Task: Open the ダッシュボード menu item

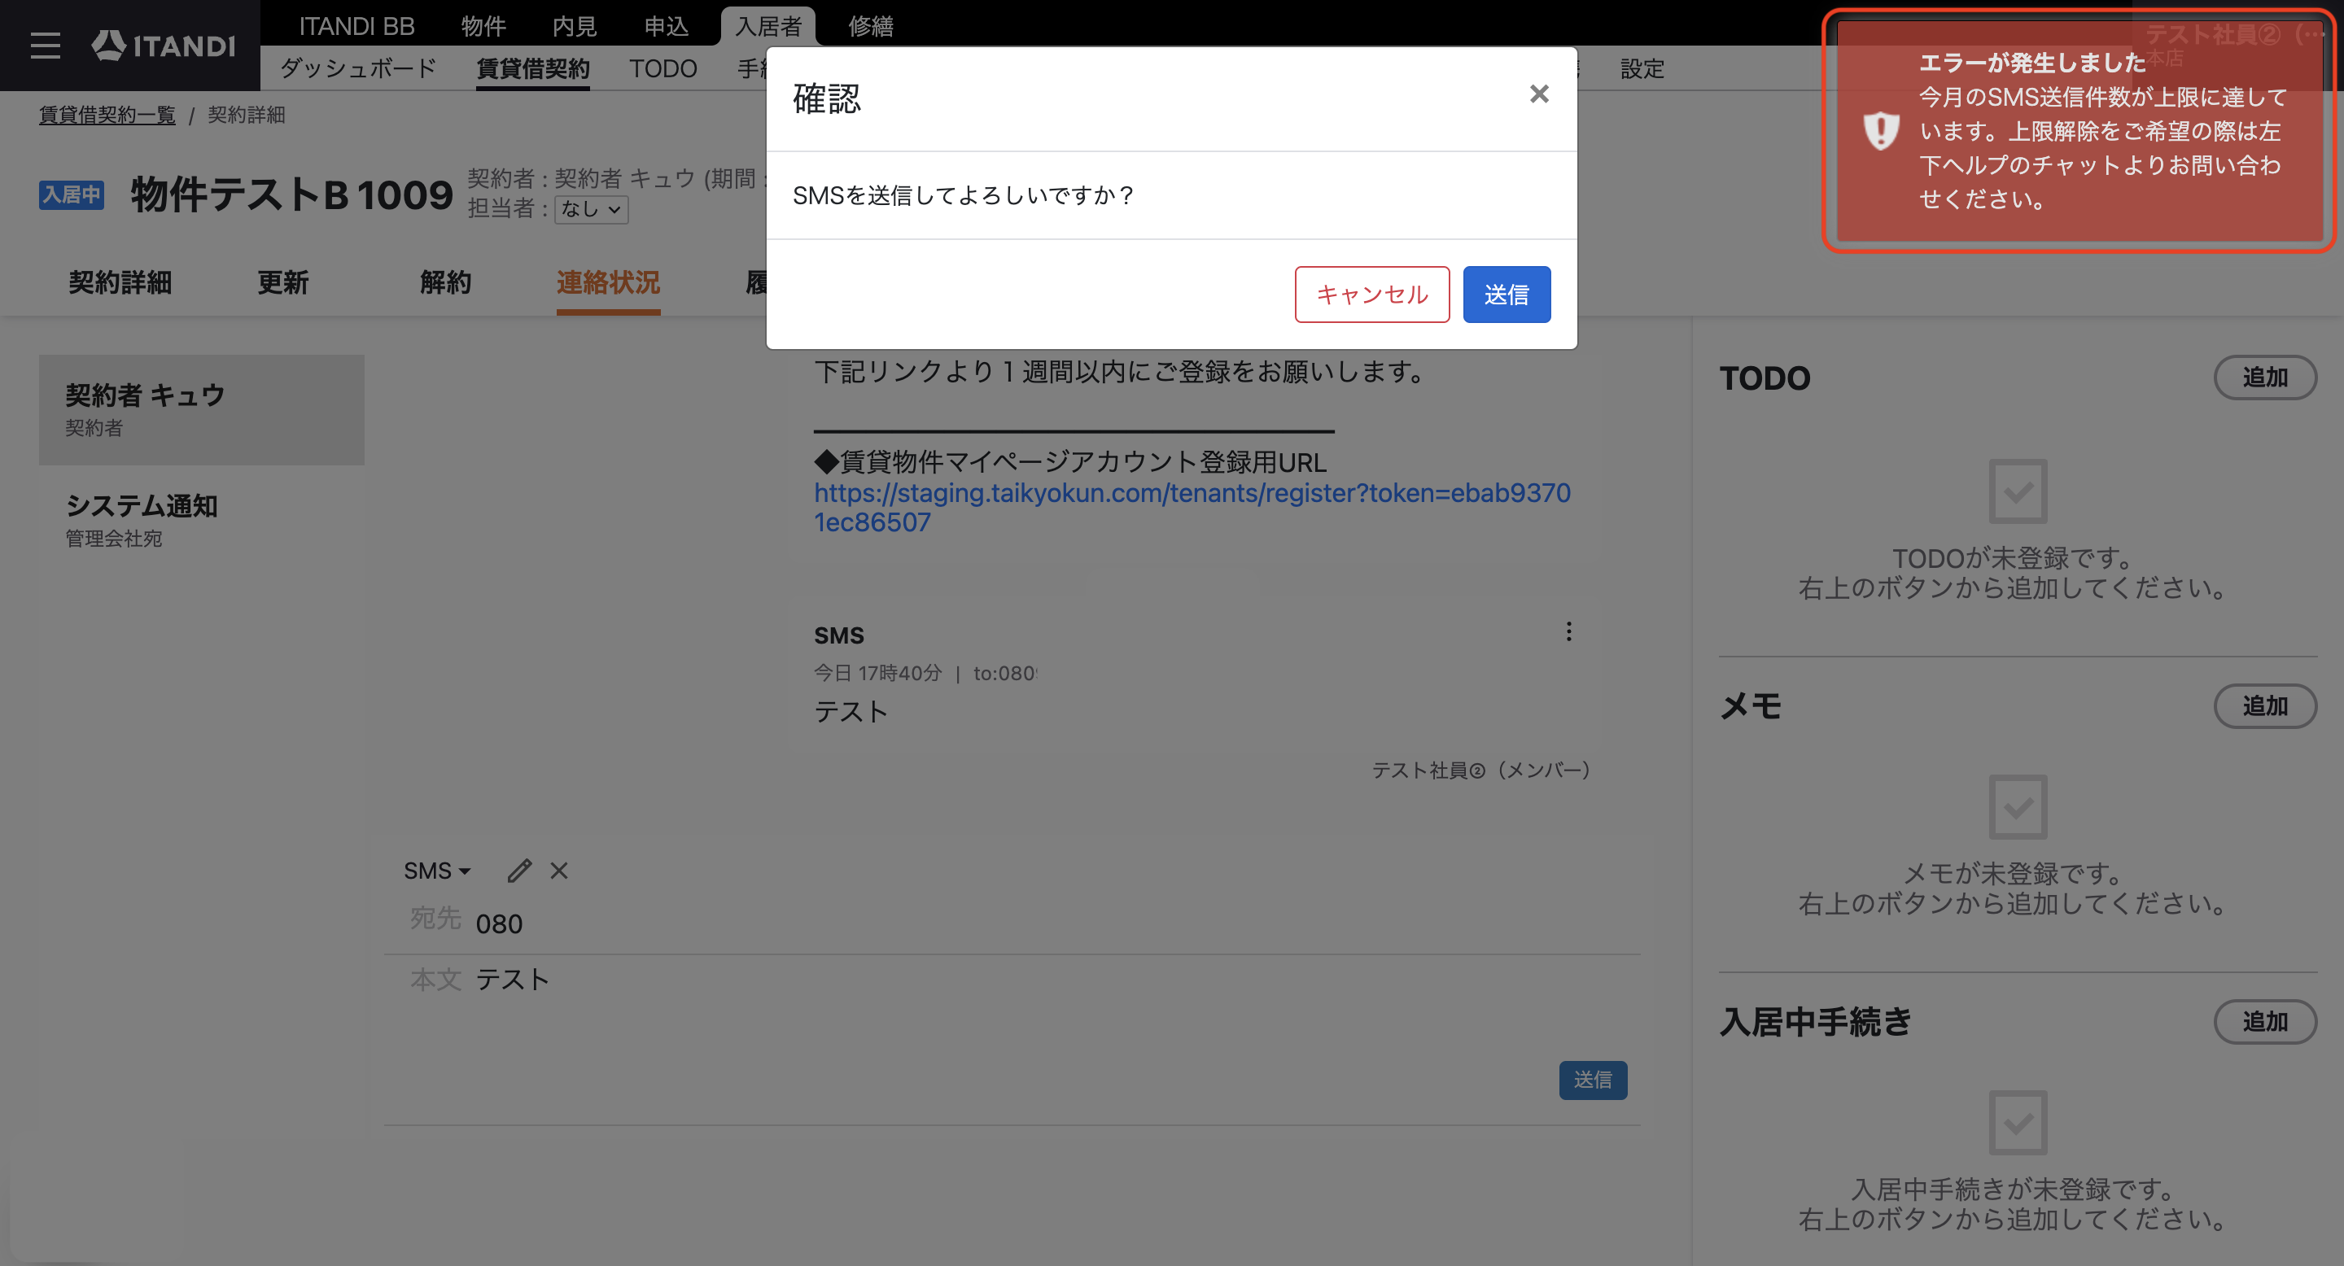Action: click(357, 68)
